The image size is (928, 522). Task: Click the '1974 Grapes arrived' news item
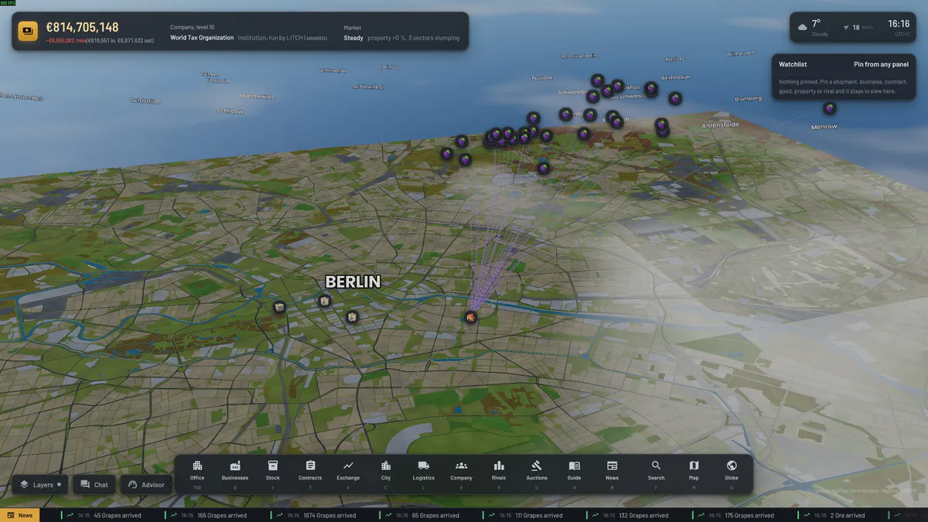329,516
